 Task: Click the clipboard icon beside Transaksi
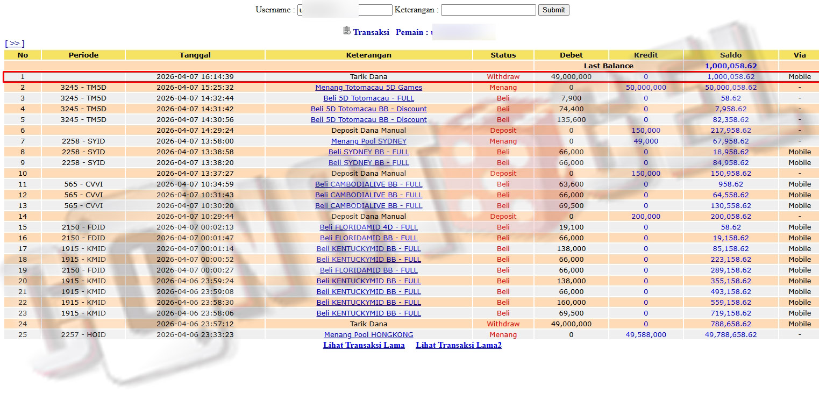[347, 31]
